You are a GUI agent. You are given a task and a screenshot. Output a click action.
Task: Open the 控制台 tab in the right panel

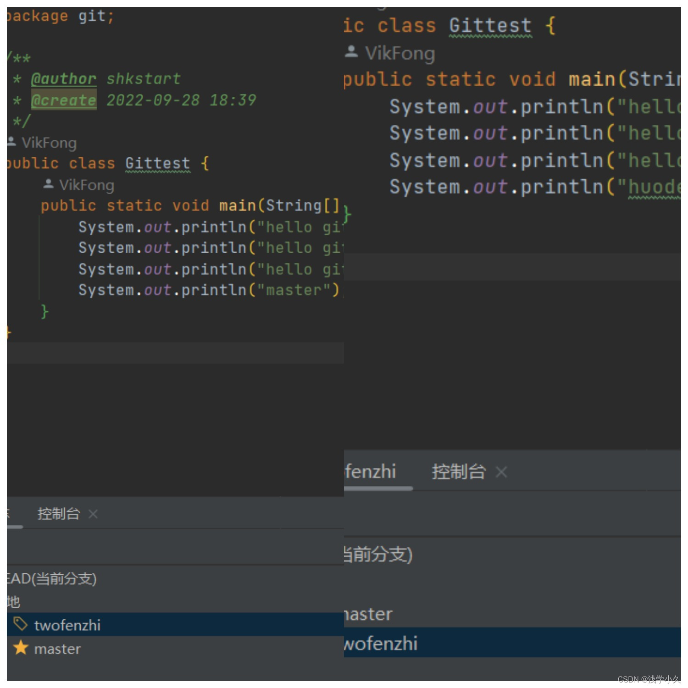[x=458, y=472]
